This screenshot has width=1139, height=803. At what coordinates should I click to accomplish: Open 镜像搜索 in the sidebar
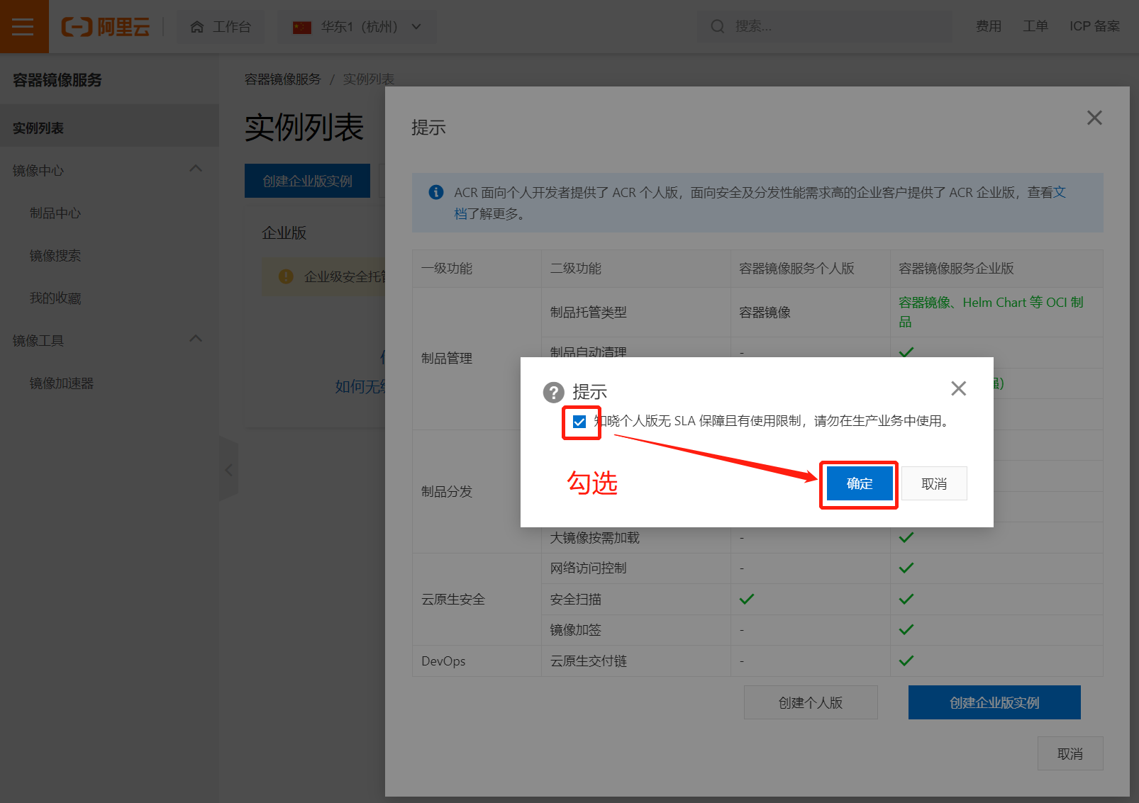(x=55, y=256)
